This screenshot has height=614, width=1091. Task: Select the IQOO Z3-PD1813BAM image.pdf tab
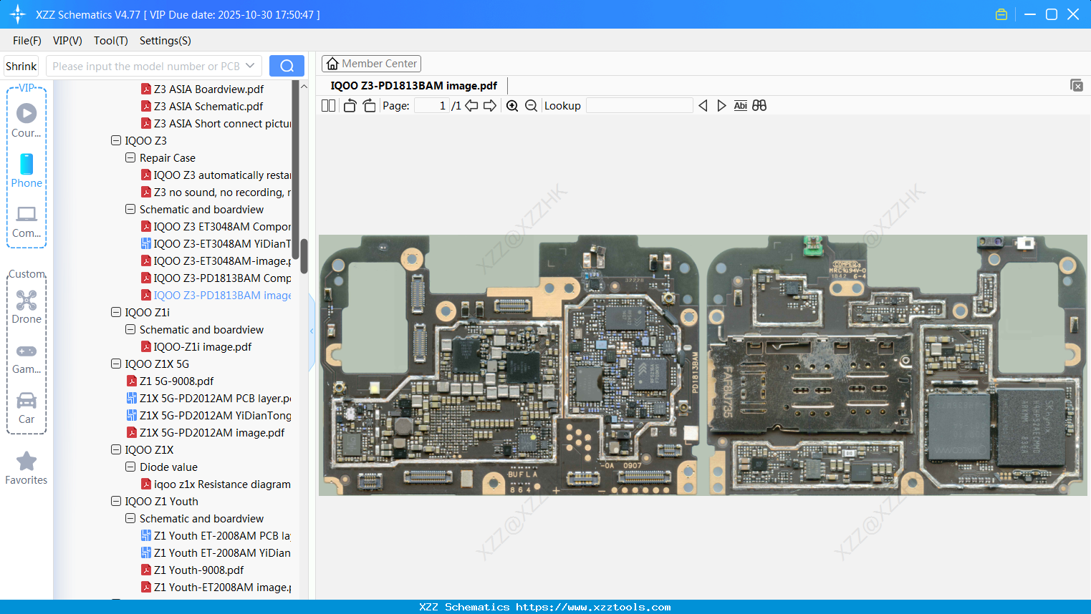click(413, 85)
